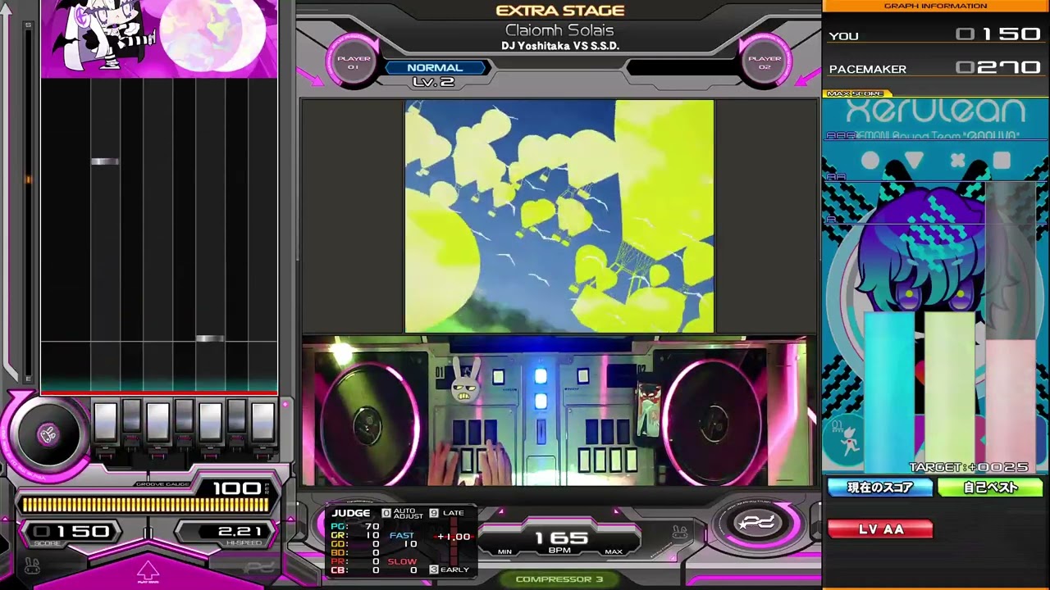The width and height of the screenshot is (1050, 590).
Task: Click the falling note near the judgement line
Action: (210, 338)
